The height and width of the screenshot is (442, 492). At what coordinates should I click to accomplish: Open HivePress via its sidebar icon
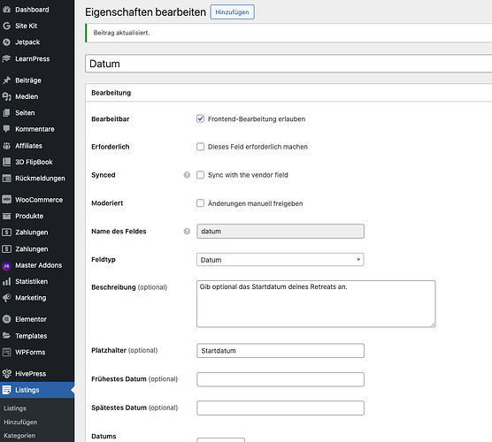tap(6, 374)
